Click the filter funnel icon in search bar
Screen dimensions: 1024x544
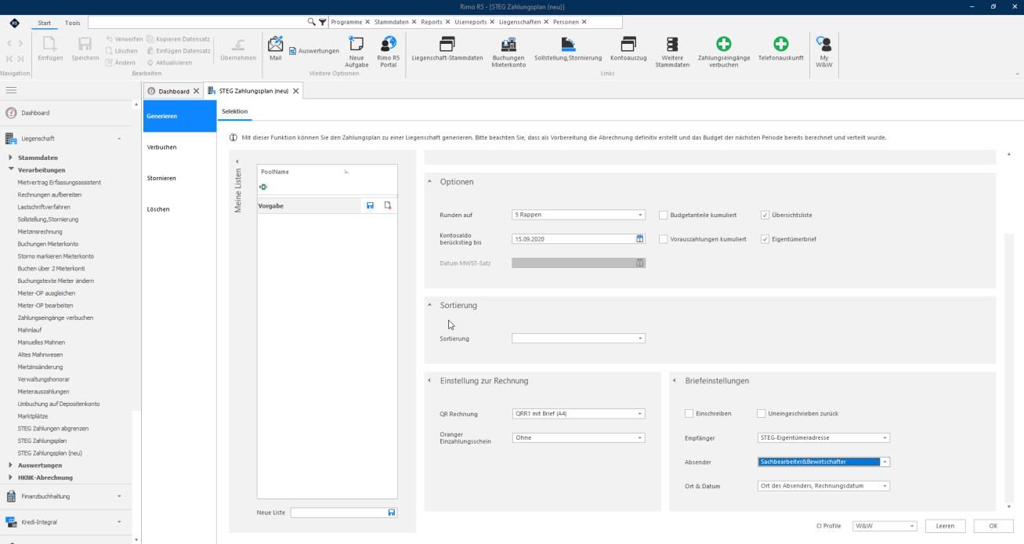tap(322, 21)
